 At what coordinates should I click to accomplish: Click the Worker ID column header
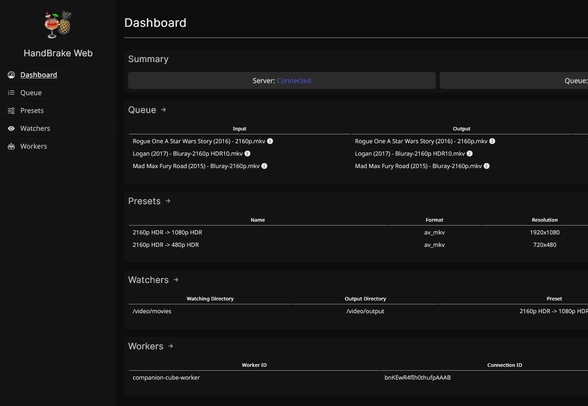click(254, 365)
